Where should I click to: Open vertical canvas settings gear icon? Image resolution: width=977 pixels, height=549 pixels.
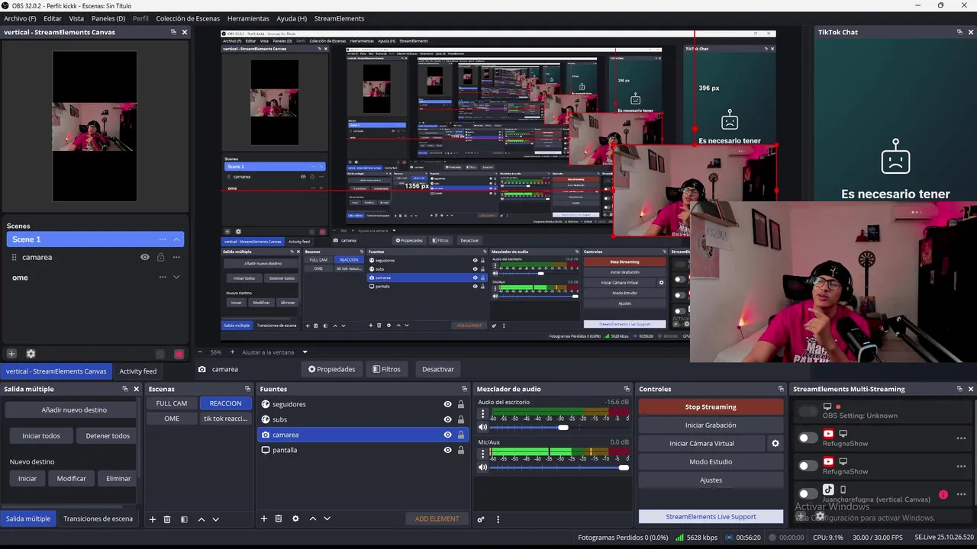click(31, 354)
